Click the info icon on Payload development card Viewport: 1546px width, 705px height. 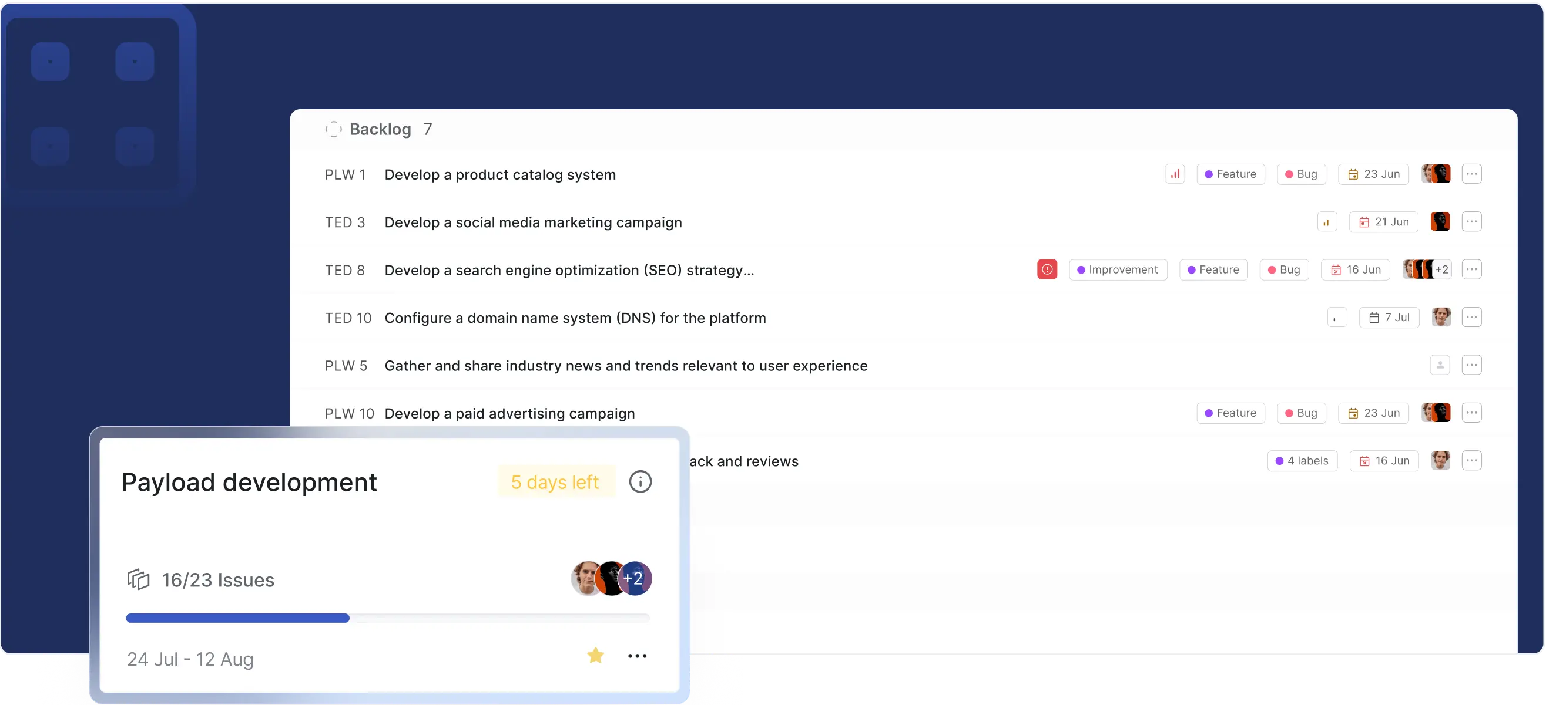pyautogui.click(x=640, y=481)
